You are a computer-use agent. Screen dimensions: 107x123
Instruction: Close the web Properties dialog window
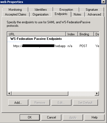pos(104,2)
